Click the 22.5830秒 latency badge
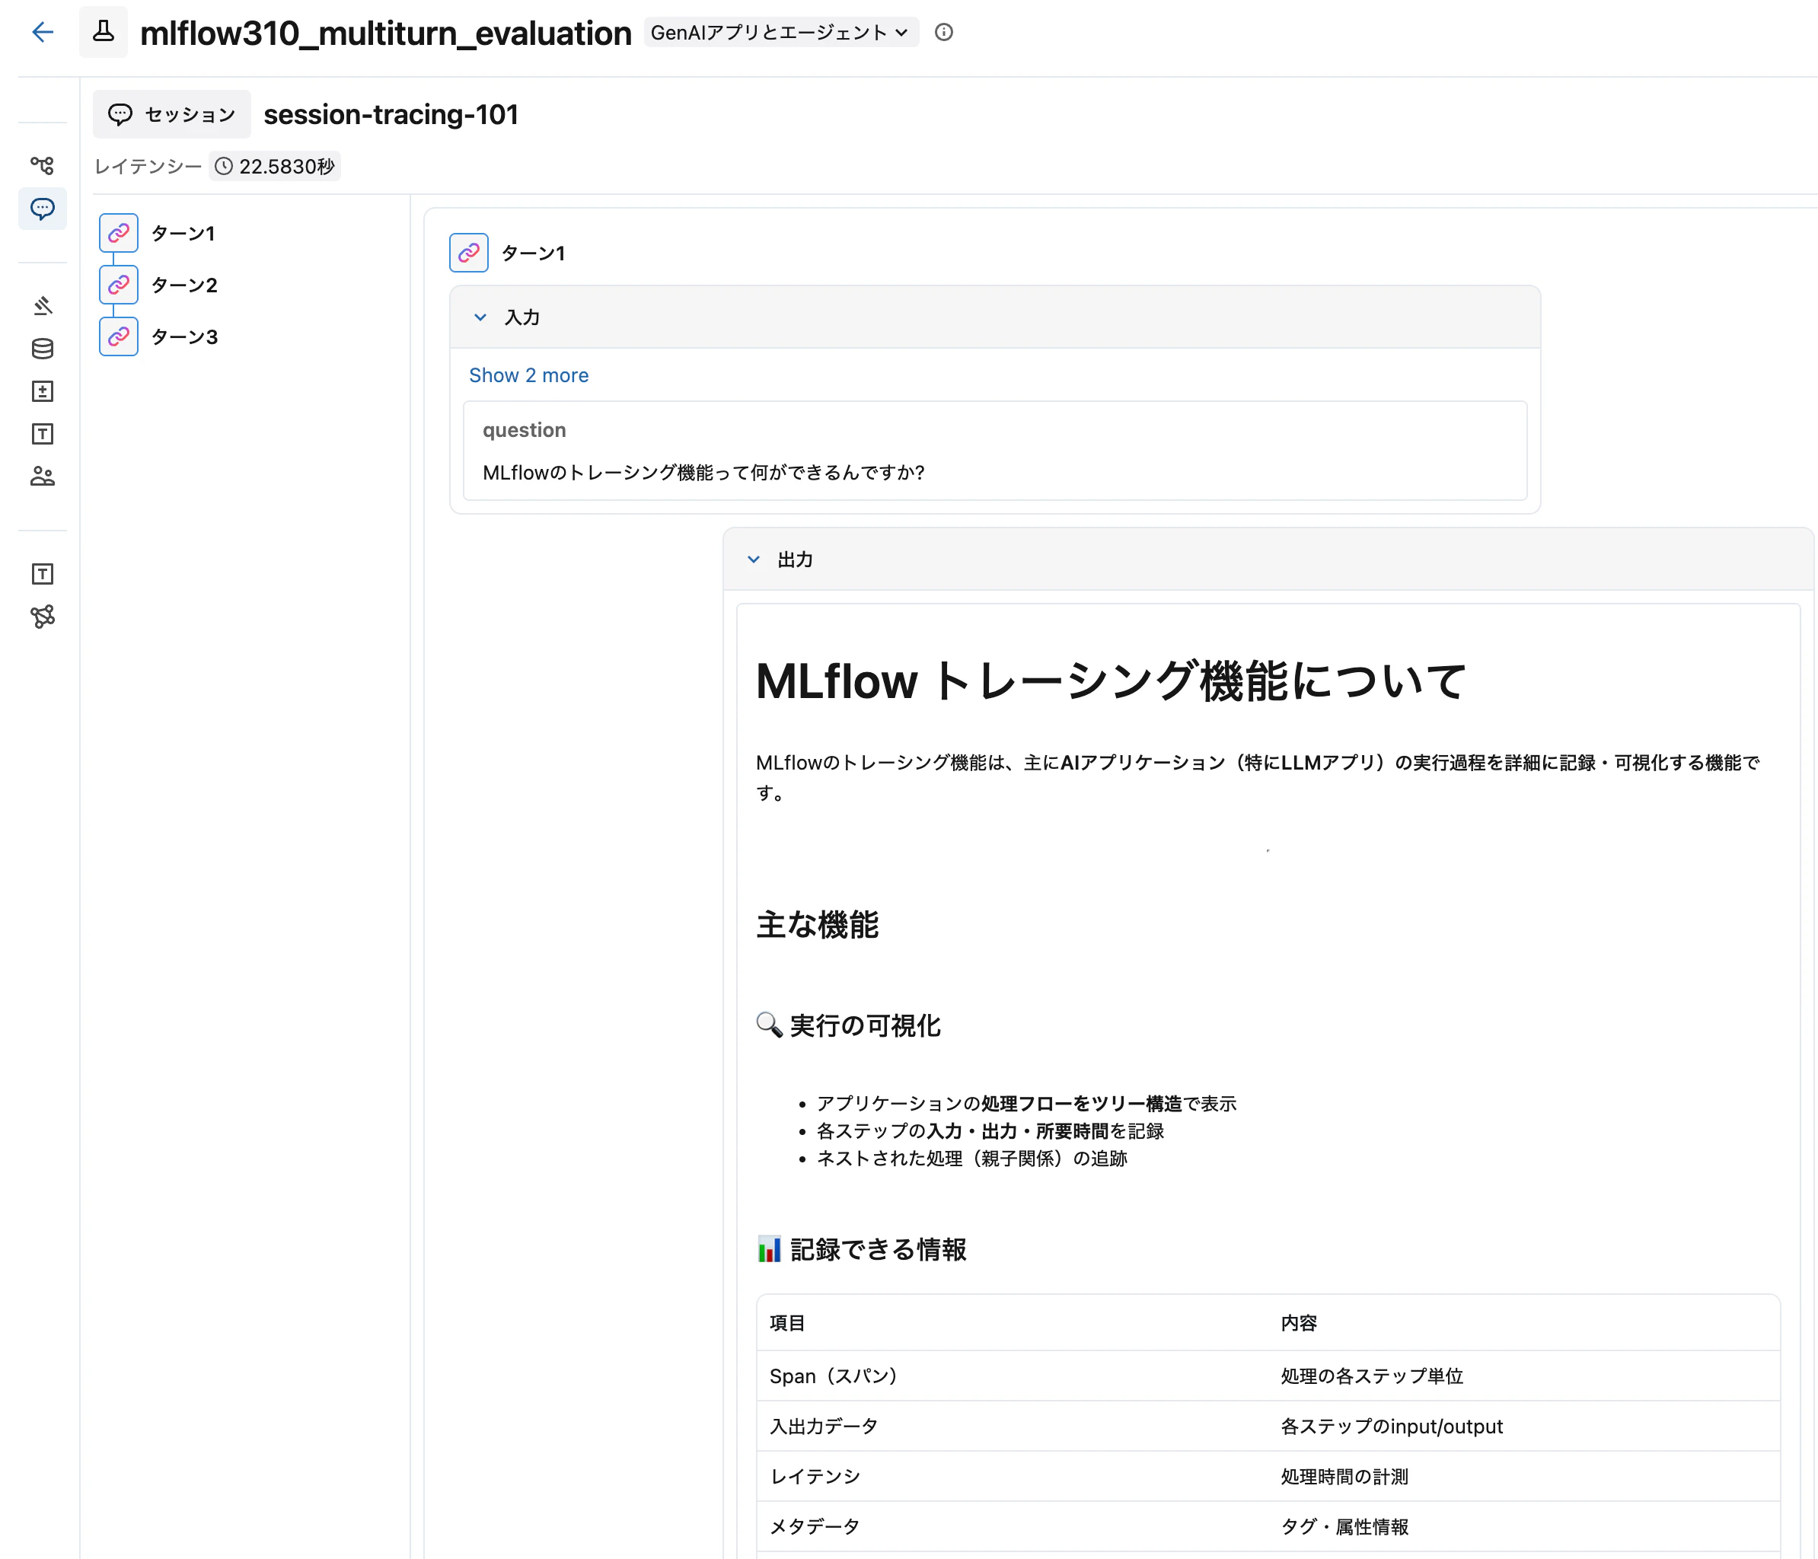This screenshot has height=1559, width=1818. [275, 166]
